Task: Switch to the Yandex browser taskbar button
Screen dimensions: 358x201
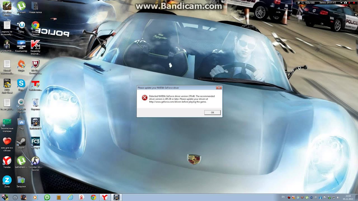Action: pyautogui.click(x=105, y=197)
